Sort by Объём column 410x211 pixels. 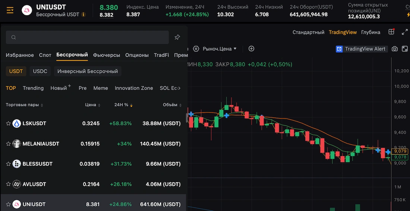pyautogui.click(x=172, y=105)
